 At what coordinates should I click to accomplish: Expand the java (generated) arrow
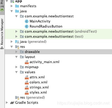pos(12,42)
